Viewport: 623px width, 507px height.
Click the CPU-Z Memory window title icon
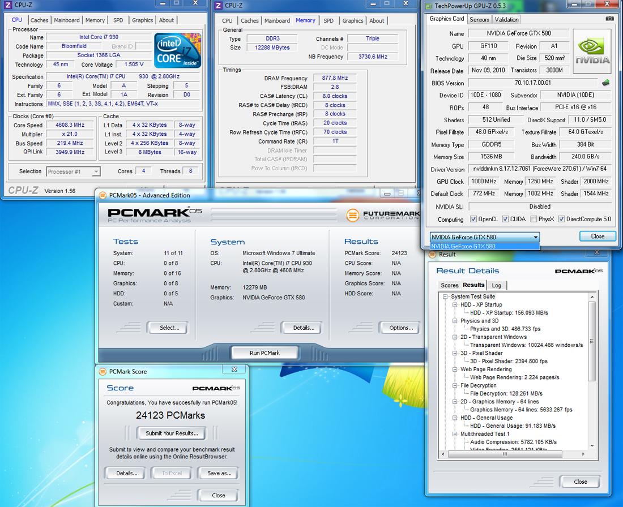[218, 5]
